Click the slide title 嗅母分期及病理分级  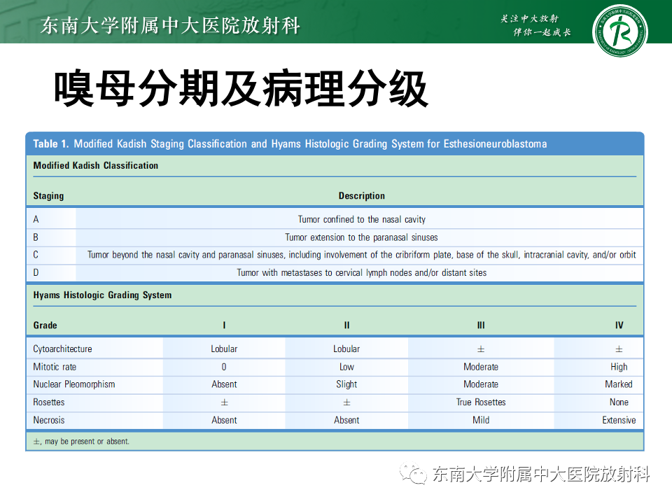(x=241, y=89)
